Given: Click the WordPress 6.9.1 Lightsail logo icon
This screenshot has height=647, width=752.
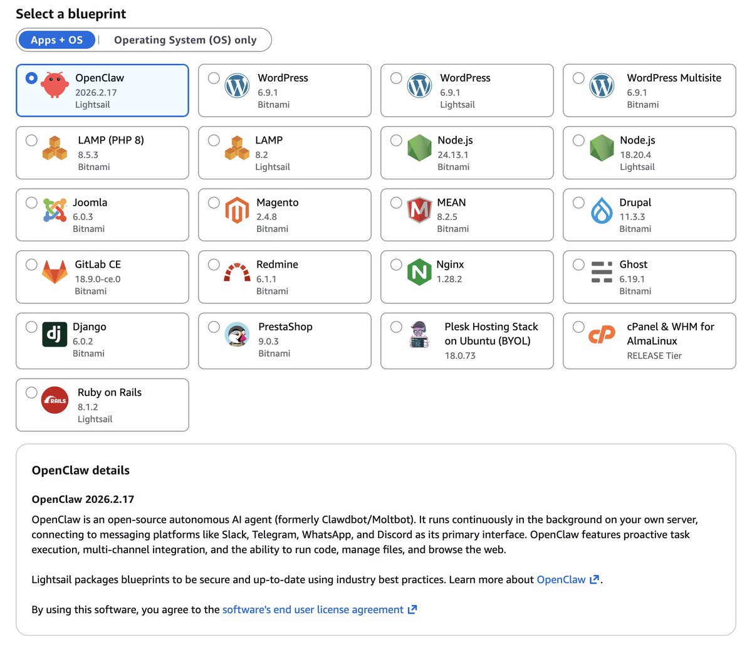Looking at the screenshot, I should coord(419,86).
